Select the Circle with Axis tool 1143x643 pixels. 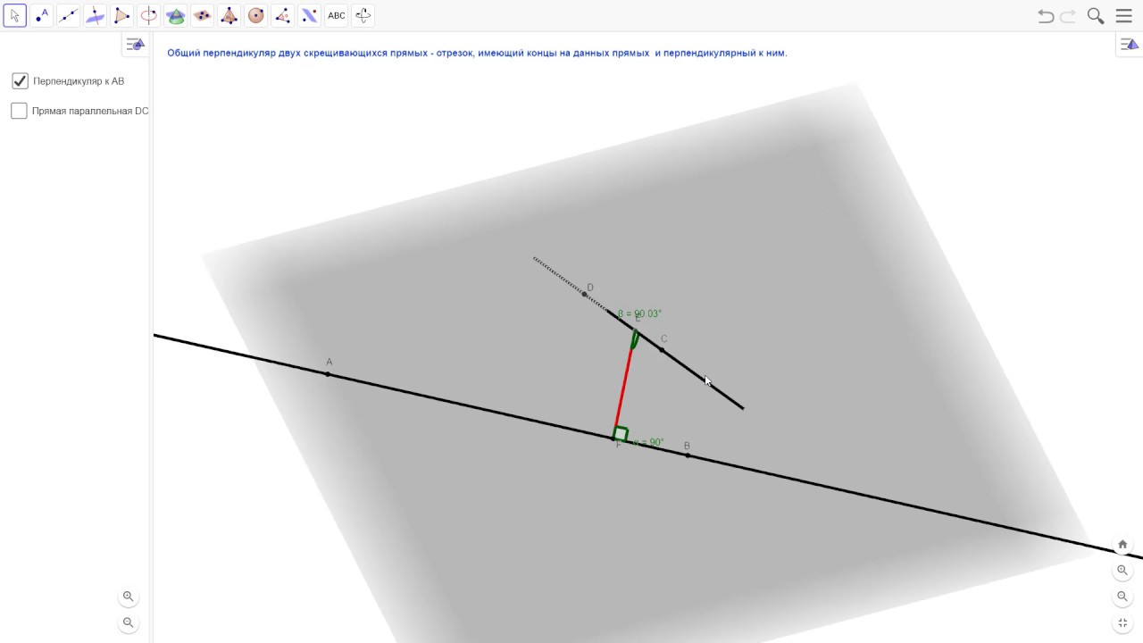pos(149,15)
